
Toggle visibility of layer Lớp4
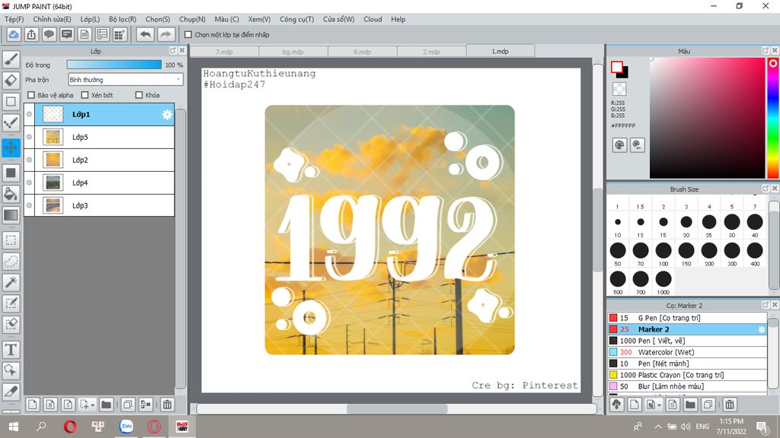30,182
